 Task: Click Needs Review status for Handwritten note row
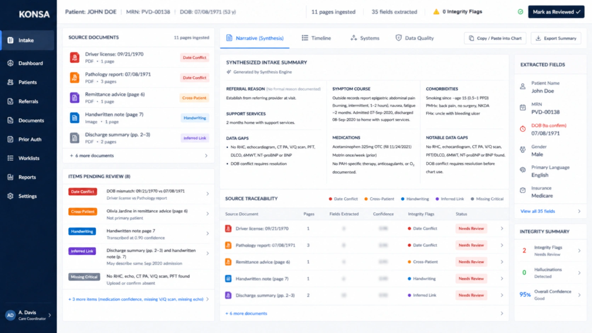[471, 279]
